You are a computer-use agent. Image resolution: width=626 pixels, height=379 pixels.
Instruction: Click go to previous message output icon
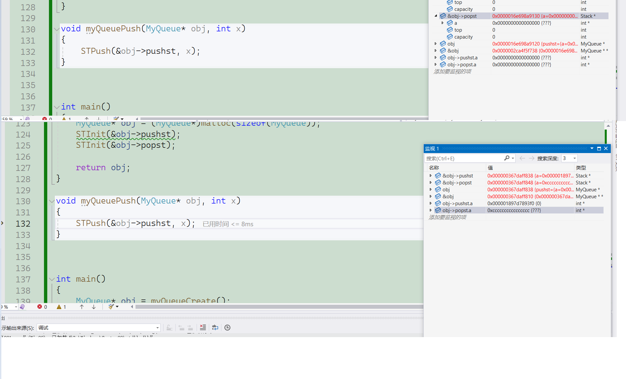[x=181, y=328]
